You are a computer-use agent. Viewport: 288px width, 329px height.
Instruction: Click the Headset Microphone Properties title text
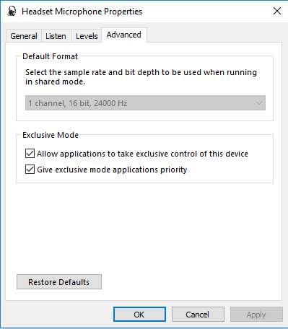[82, 12]
